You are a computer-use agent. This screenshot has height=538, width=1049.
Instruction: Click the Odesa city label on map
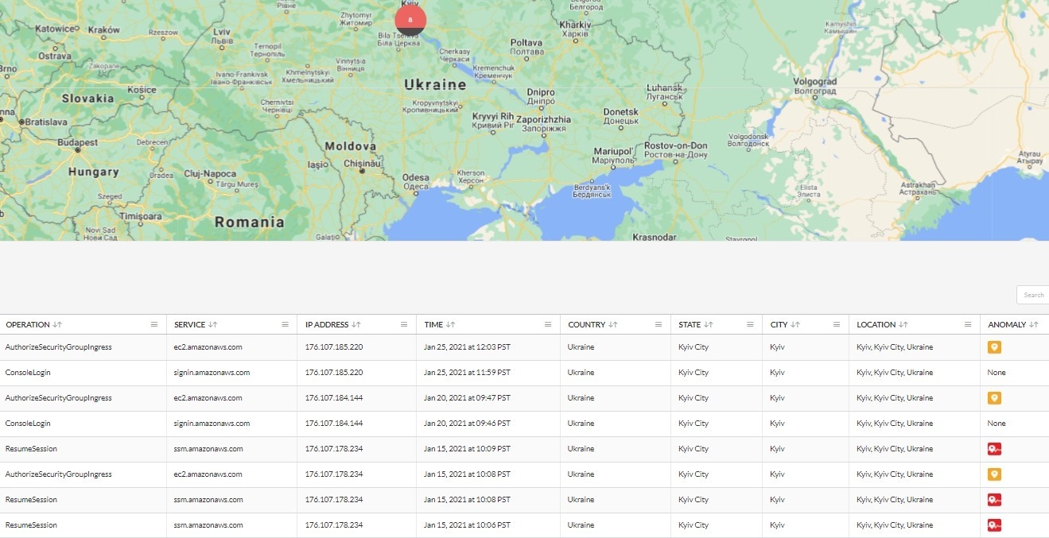(x=415, y=178)
